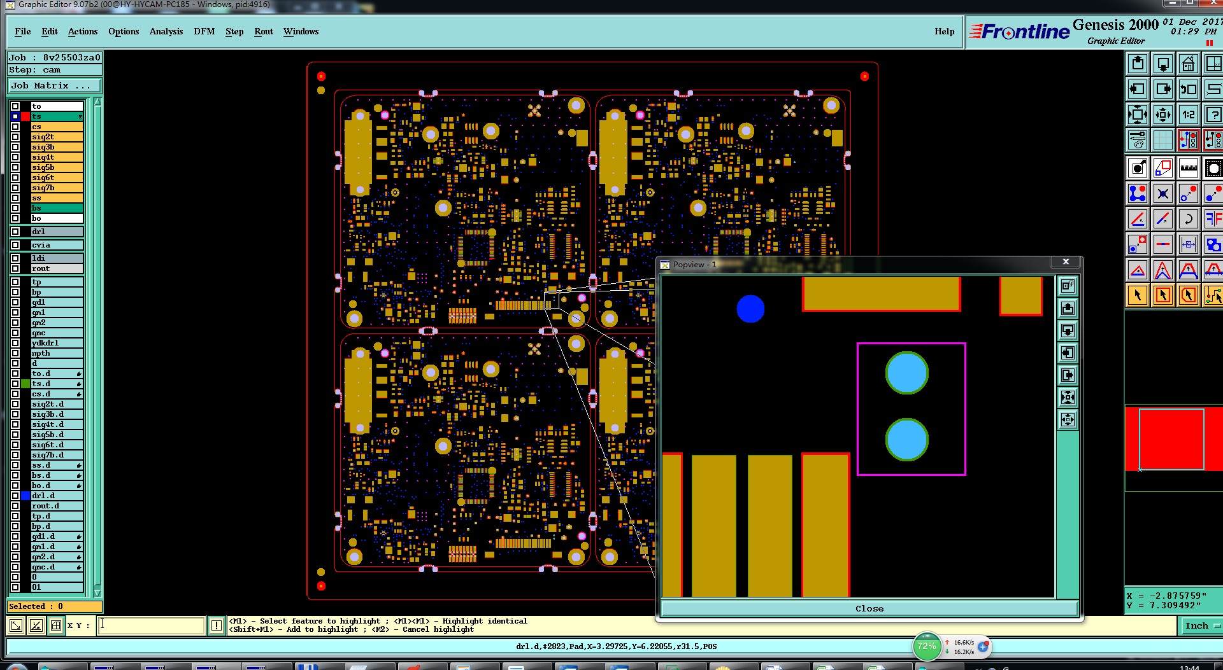
Task: Open the DFM menu
Action: click(204, 31)
